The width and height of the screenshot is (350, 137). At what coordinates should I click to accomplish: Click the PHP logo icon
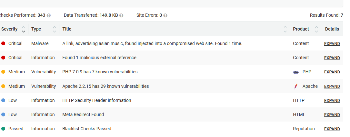[296, 72]
